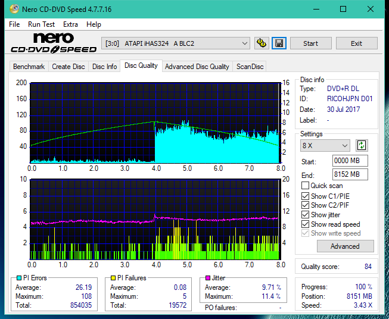Screen dimensions: 389x319
Task: Click the Nero disc application icon in title bar
Action: 14,9
